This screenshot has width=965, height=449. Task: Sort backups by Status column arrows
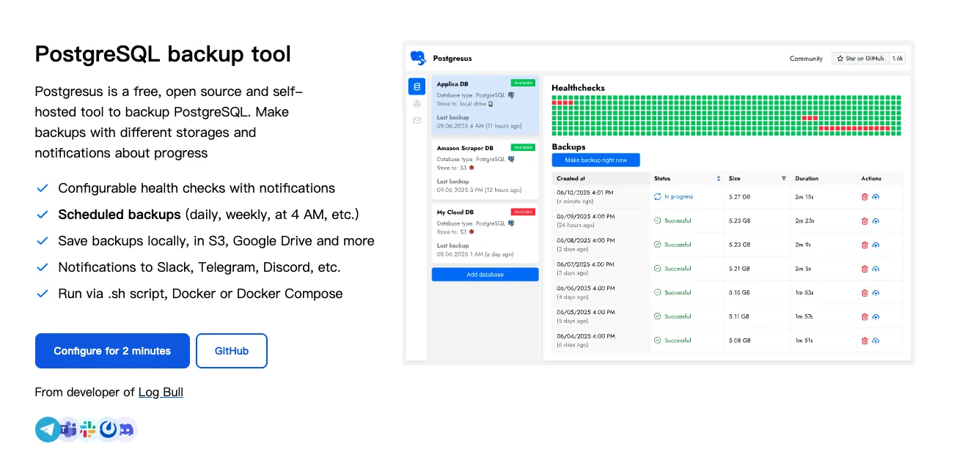(718, 179)
